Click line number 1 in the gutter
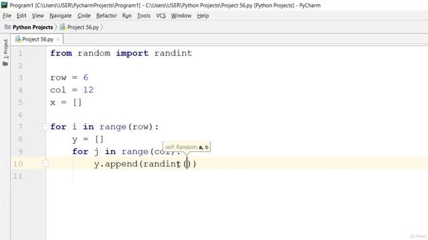Screen dimensions: 428x240 click(x=20, y=53)
